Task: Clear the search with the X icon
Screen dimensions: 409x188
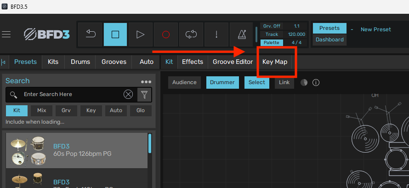Action: (x=128, y=94)
